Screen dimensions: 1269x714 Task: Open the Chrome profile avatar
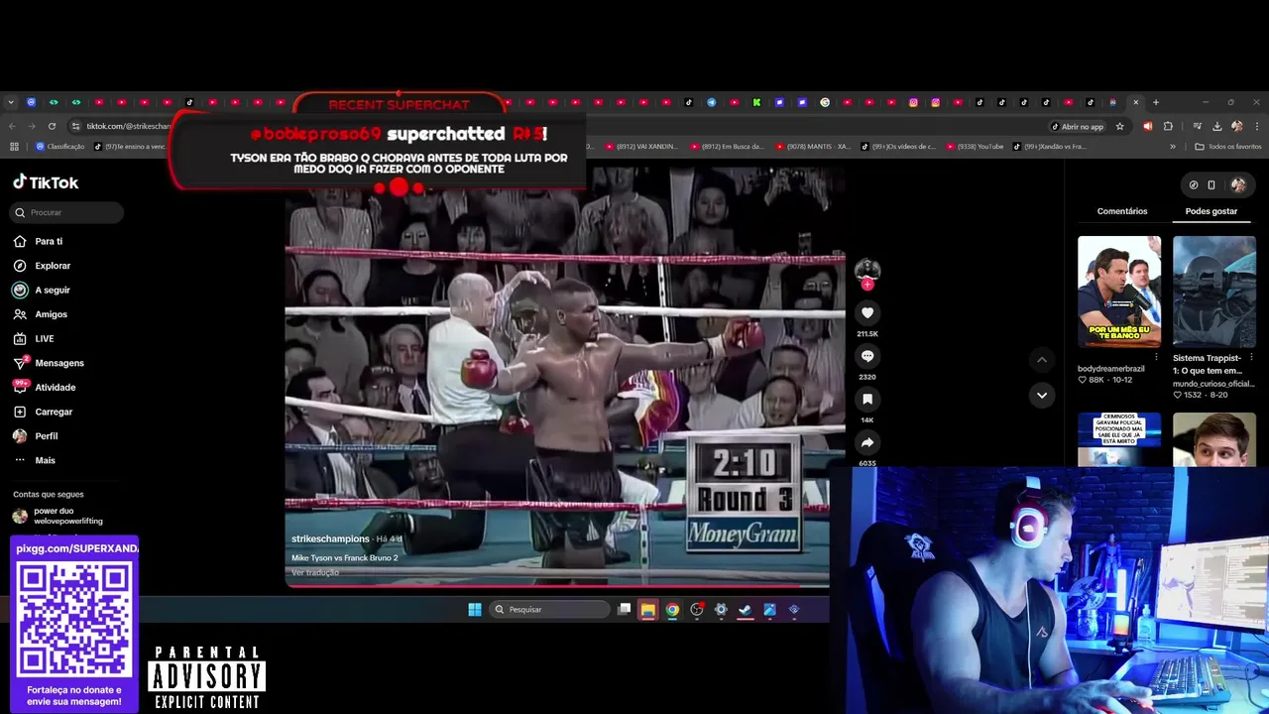tap(1236, 126)
